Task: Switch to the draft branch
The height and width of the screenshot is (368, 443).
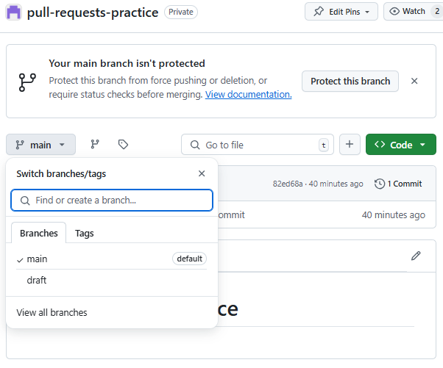Action: coord(37,280)
